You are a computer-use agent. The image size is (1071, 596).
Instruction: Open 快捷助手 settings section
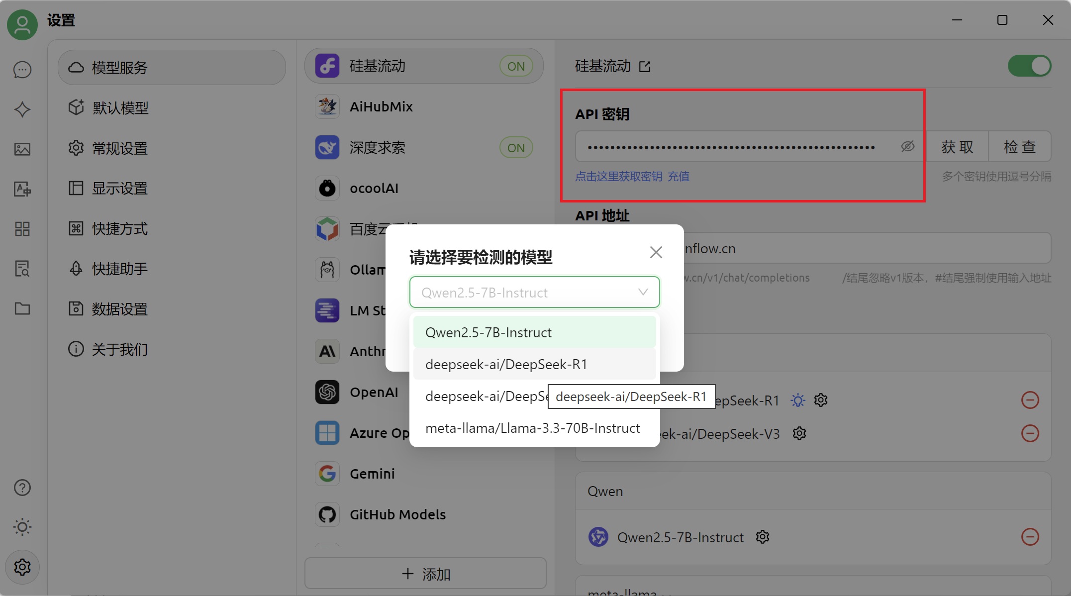tap(172, 269)
